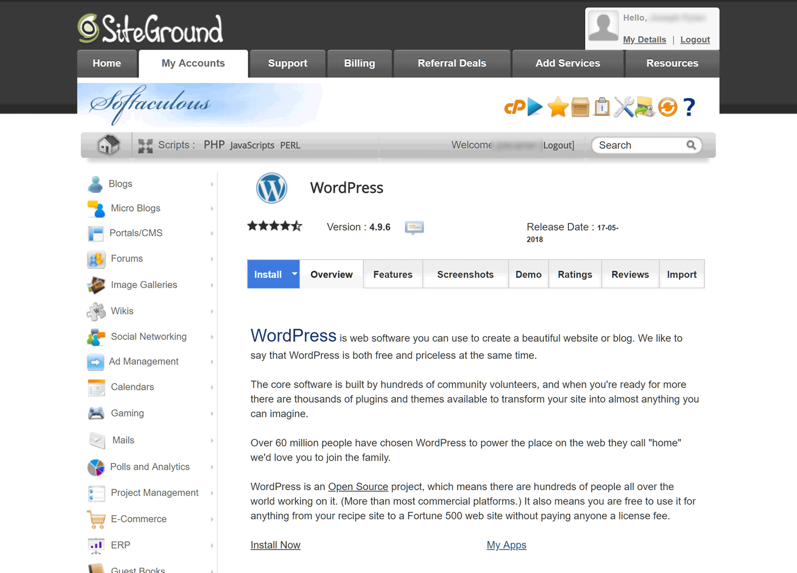Filter scripts by PERL
This screenshot has width=797, height=573.
pos(290,145)
